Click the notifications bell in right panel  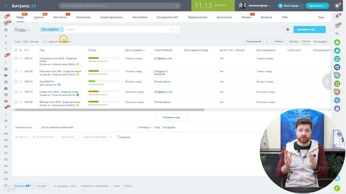click(337, 16)
